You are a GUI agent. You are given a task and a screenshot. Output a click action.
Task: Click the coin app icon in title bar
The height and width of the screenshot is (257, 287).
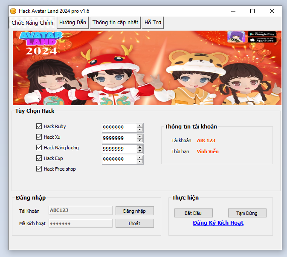(x=13, y=11)
